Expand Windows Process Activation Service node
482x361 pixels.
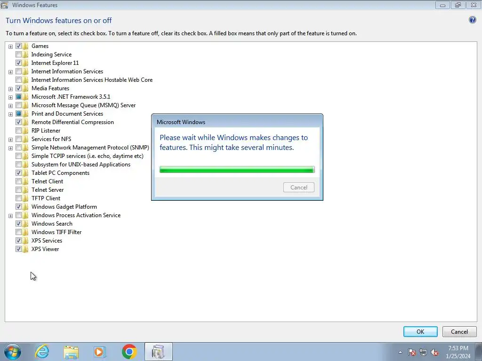10,216
